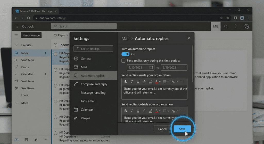Show more formatting options in inside-organization editor
The image size is (264, 144).
182,82
